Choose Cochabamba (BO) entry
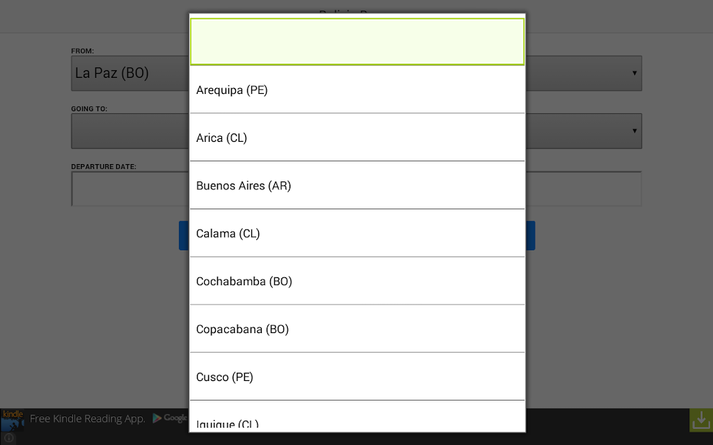This screenshot has height=445, width=713. pos(357,281)
